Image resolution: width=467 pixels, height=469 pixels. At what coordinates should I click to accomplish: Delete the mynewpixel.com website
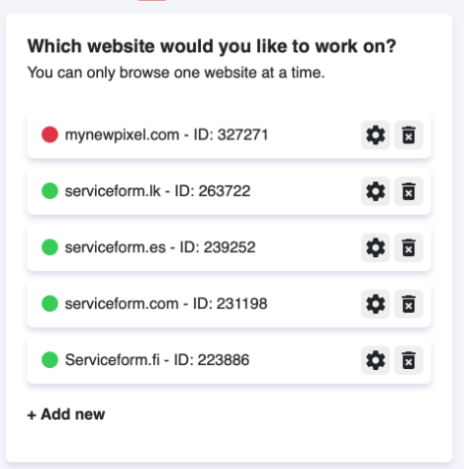[409, 135]
